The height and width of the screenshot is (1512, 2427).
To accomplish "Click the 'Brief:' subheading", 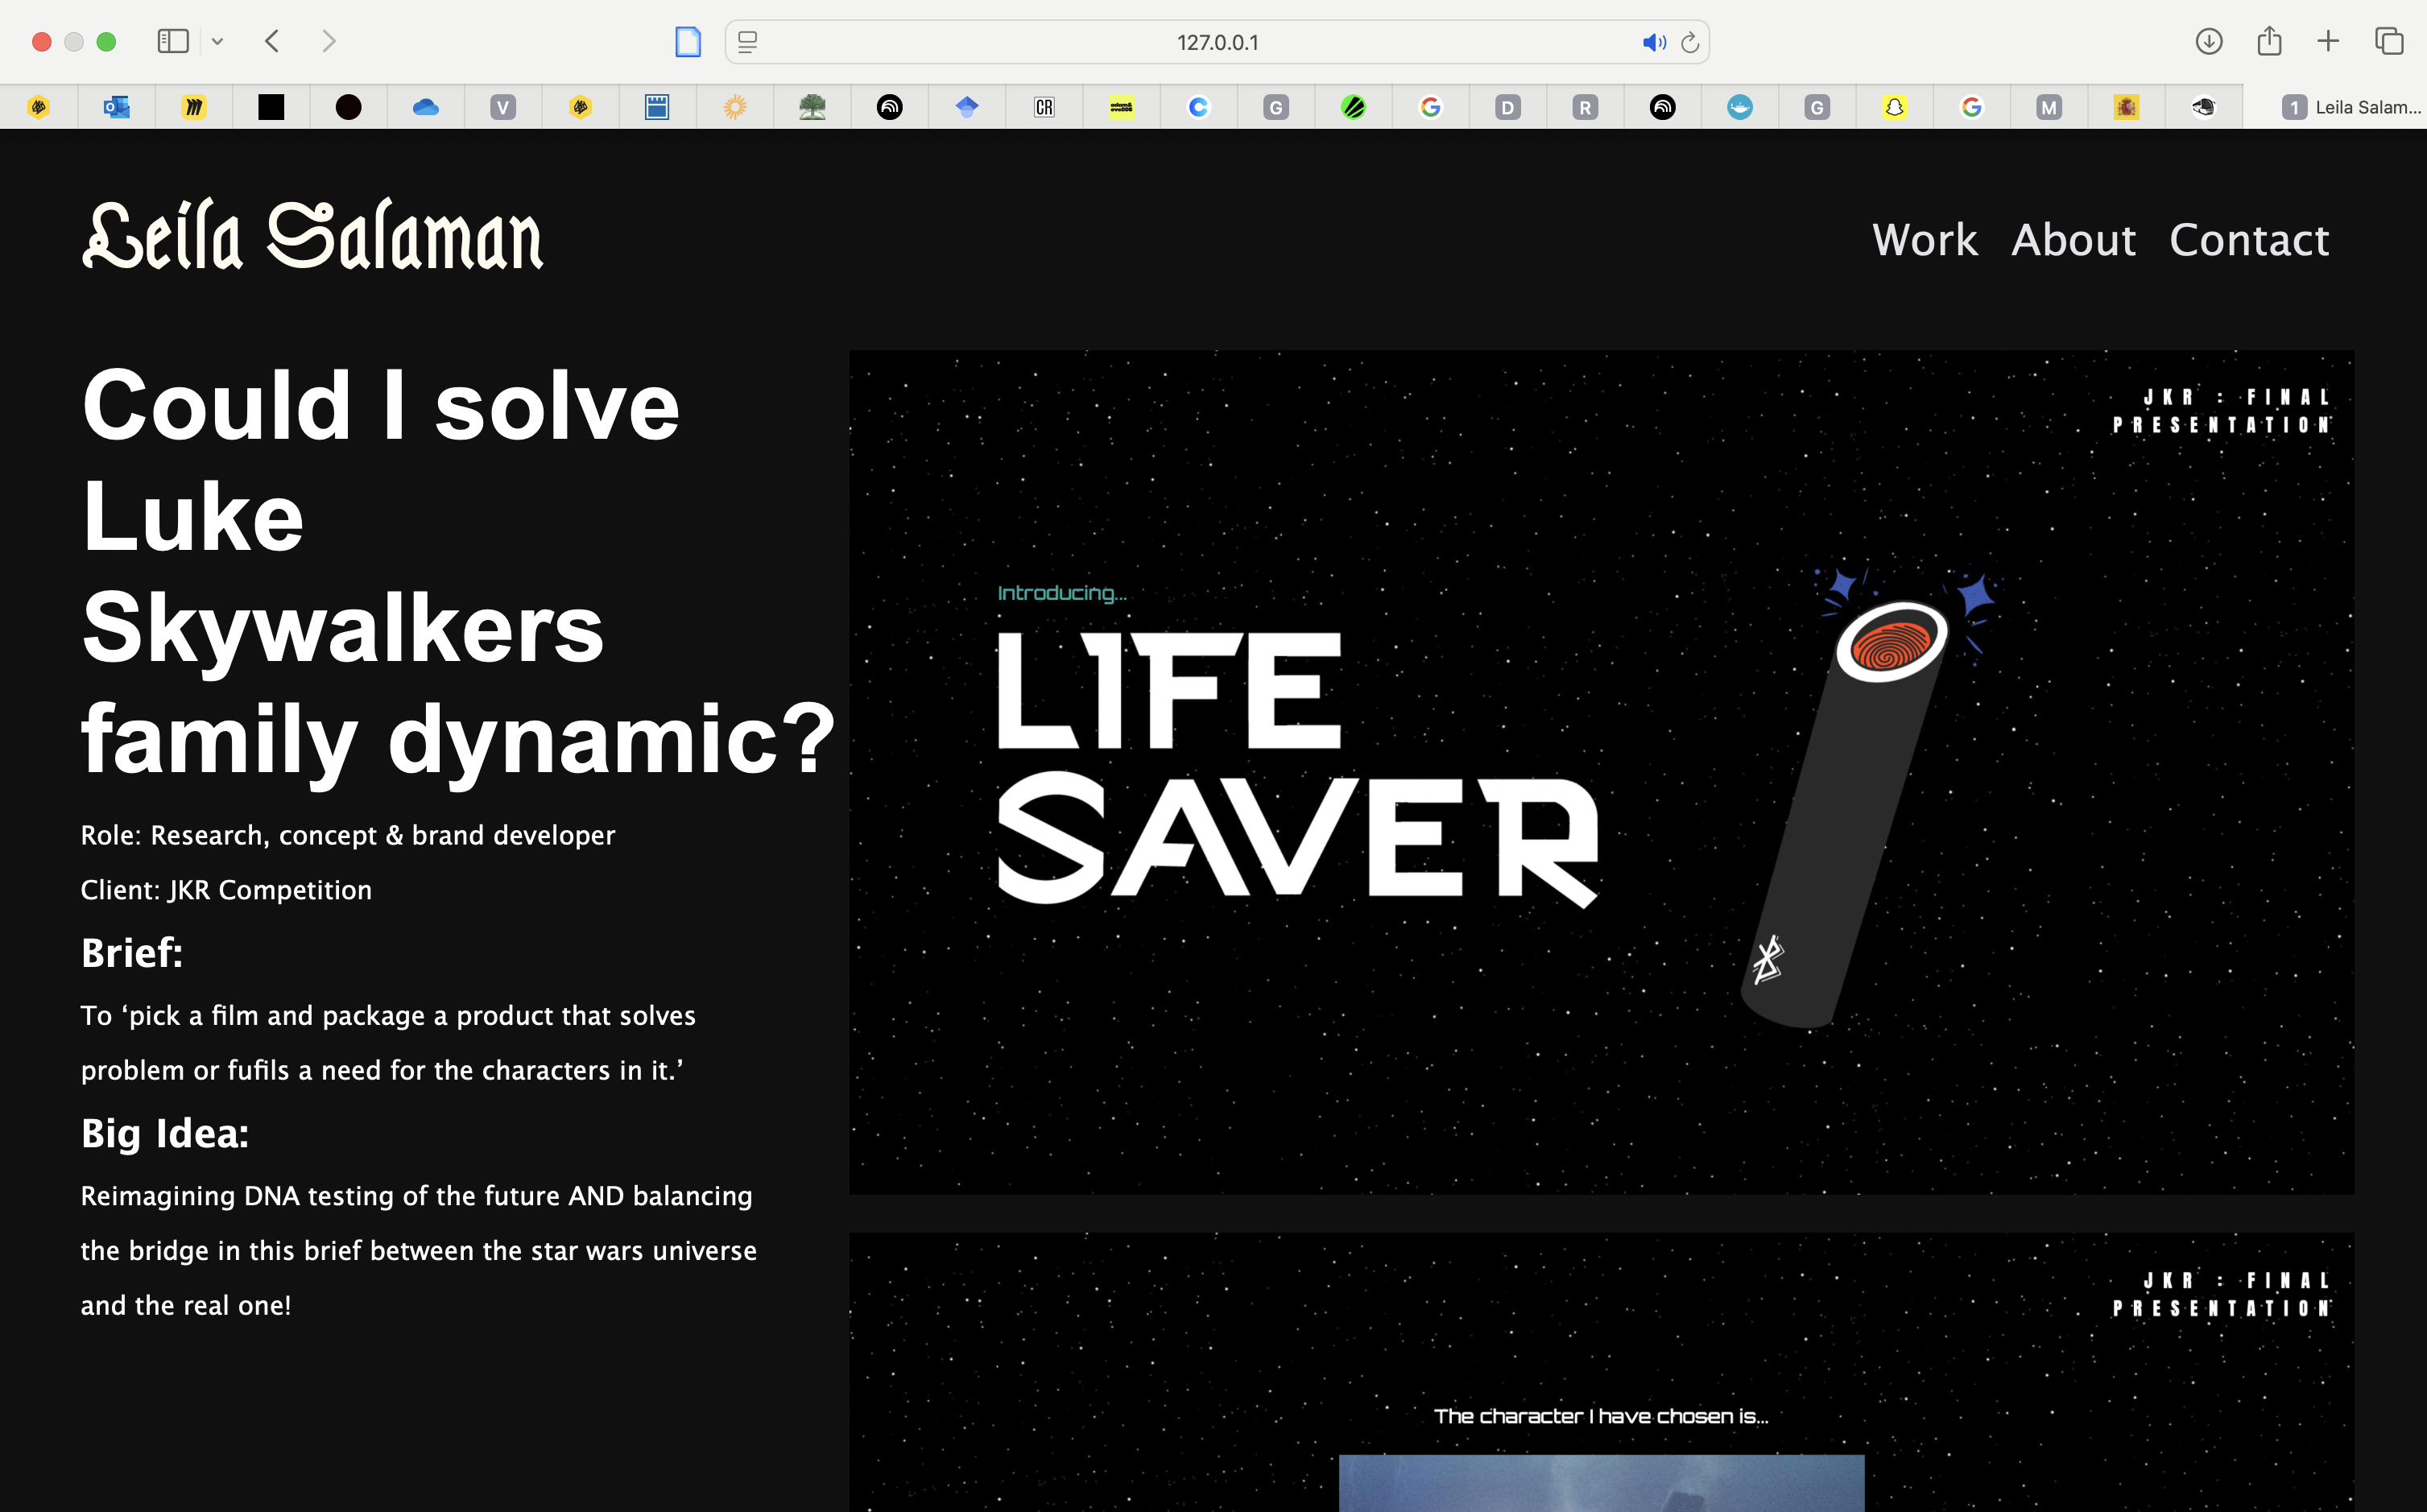I will click(132, 953).
